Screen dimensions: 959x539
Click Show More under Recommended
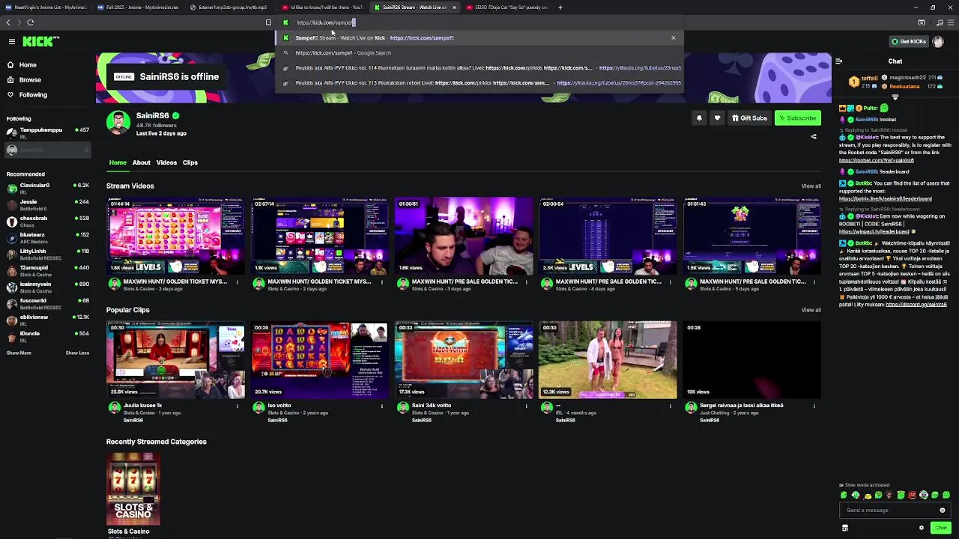[x=19, y=353]
